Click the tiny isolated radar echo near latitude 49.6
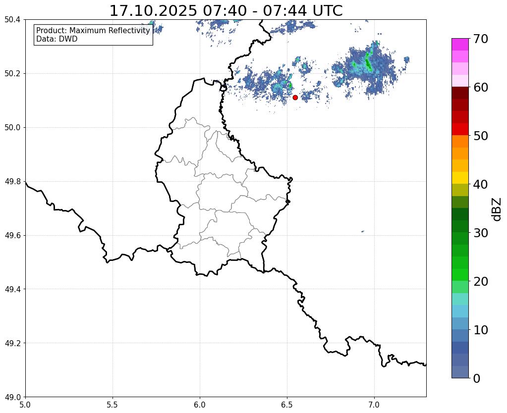 tap(363, 231)
